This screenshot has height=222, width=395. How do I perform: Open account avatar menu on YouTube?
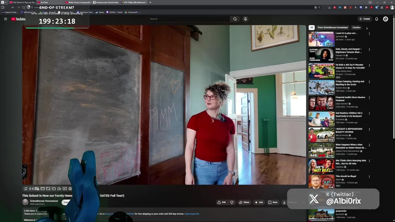[385, 19]
